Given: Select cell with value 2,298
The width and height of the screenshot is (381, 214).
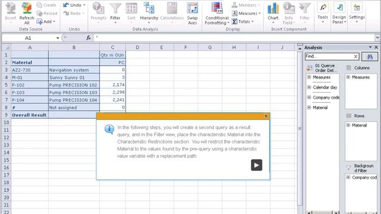Looking at the screenshot, I should [x=113, y=93].
